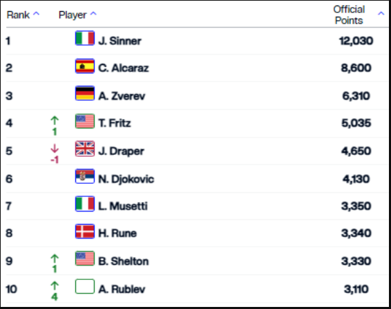Click the blank flag beside A. Rublev
This screenshot has height=309, width=391.
click(x=85, y=287)
